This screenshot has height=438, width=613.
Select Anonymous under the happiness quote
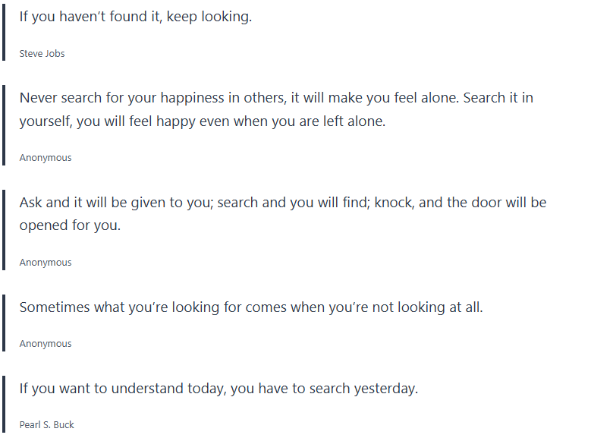click(46, 158)
